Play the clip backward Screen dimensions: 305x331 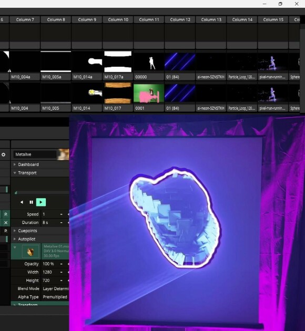point(22,202)
